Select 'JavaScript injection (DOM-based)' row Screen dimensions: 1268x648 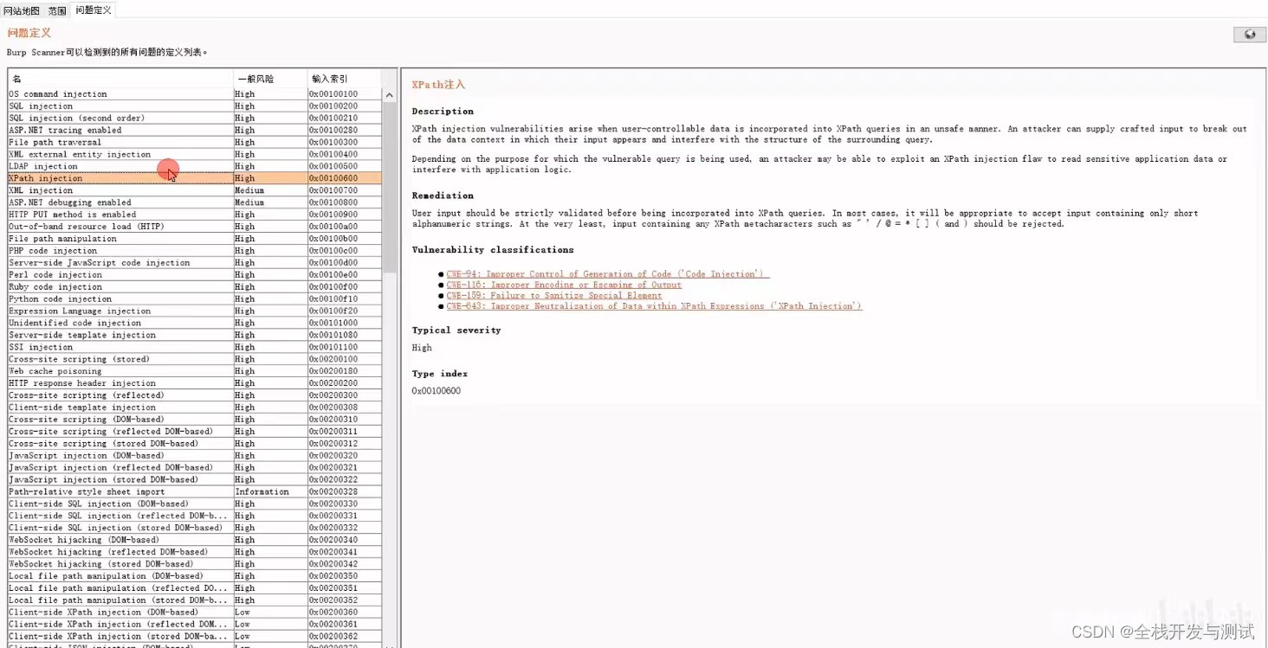pos(195,456)
